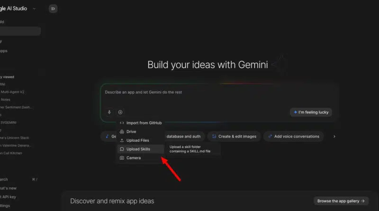Open the 'Valentine Genera...' recent app
The height and width of the screenshot is (211, 379).
(x=16, y=146)
